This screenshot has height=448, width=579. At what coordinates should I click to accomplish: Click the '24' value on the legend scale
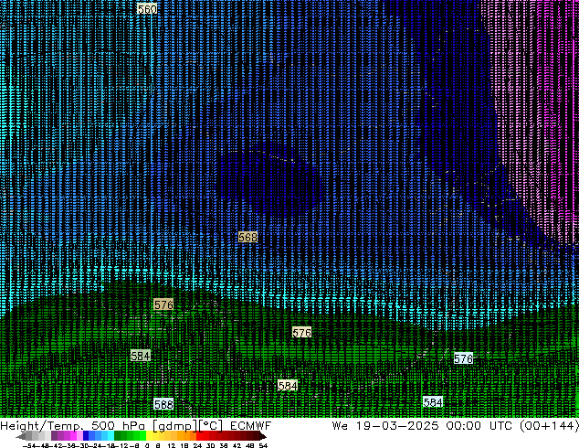click(197, 446)
